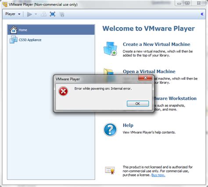Collapse the toolbar with the double chevron

pos(202,14)
